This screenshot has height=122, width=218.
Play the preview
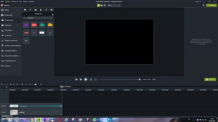click(86, 79)
